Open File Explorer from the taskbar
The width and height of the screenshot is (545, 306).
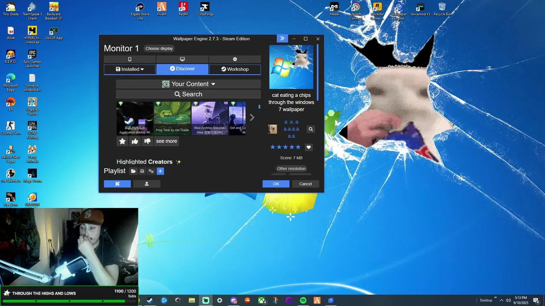point(192,300)
